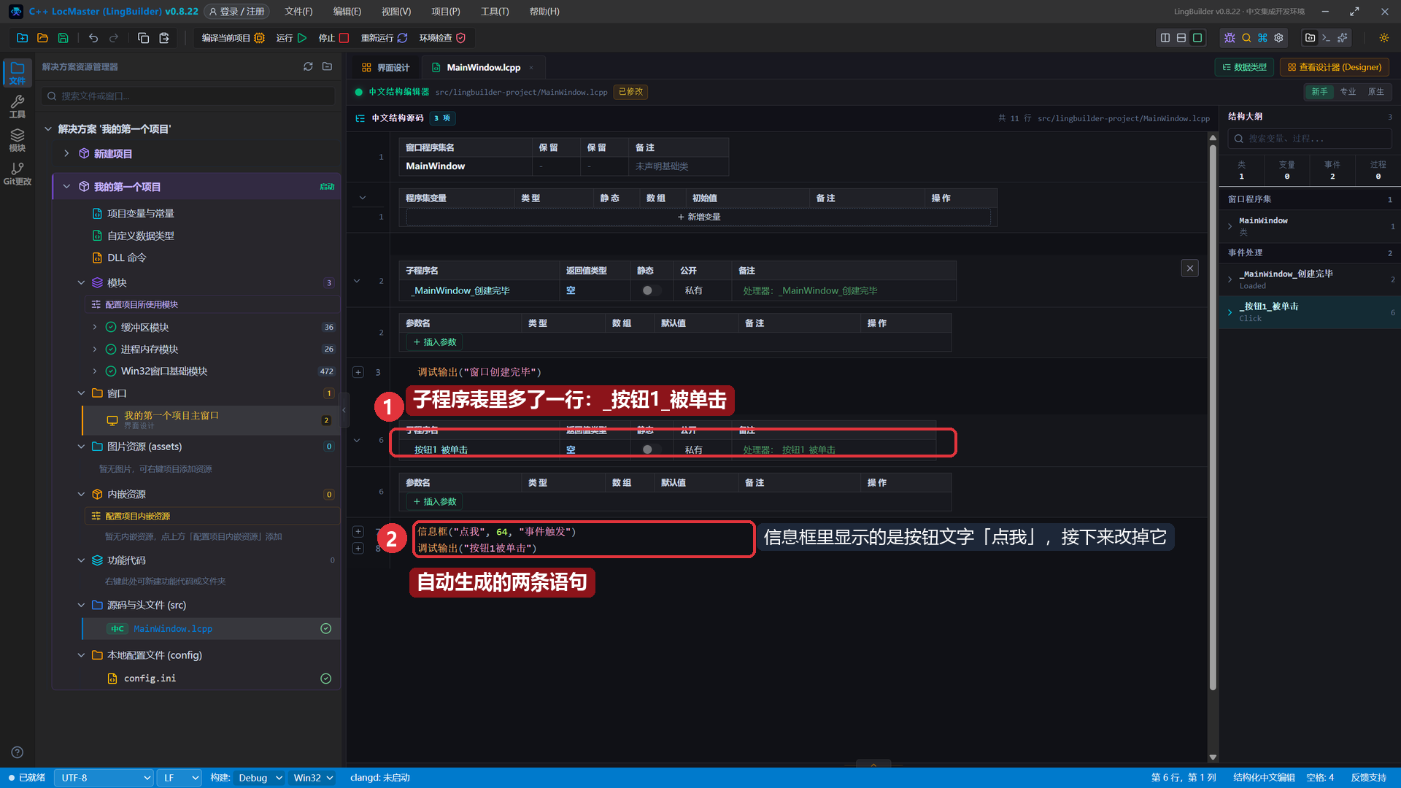Open the 帮助(H) menu
Image resolution: width=1401 pixels, height=788 pixels.
point(544,12)
